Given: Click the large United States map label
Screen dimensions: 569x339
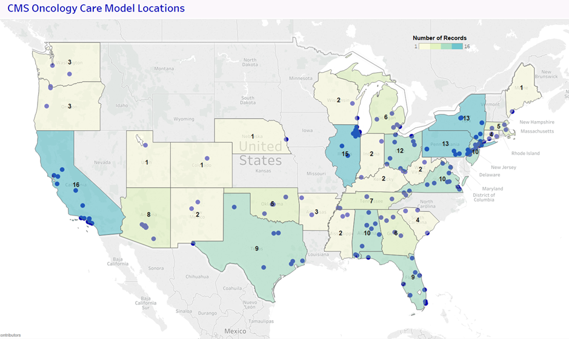Looking at the screenshot, I should coord(261,153).
